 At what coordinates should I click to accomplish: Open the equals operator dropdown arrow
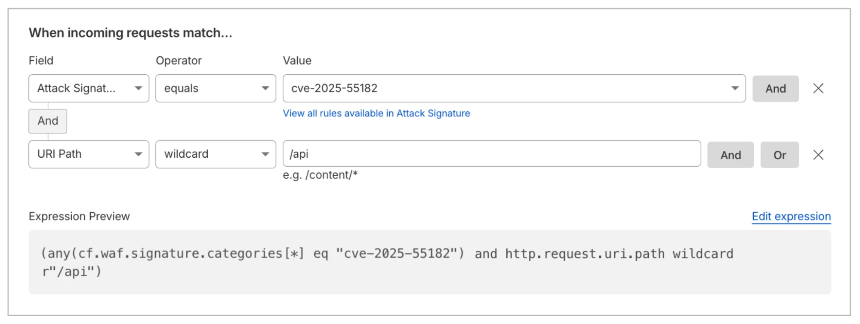[265, 89]
